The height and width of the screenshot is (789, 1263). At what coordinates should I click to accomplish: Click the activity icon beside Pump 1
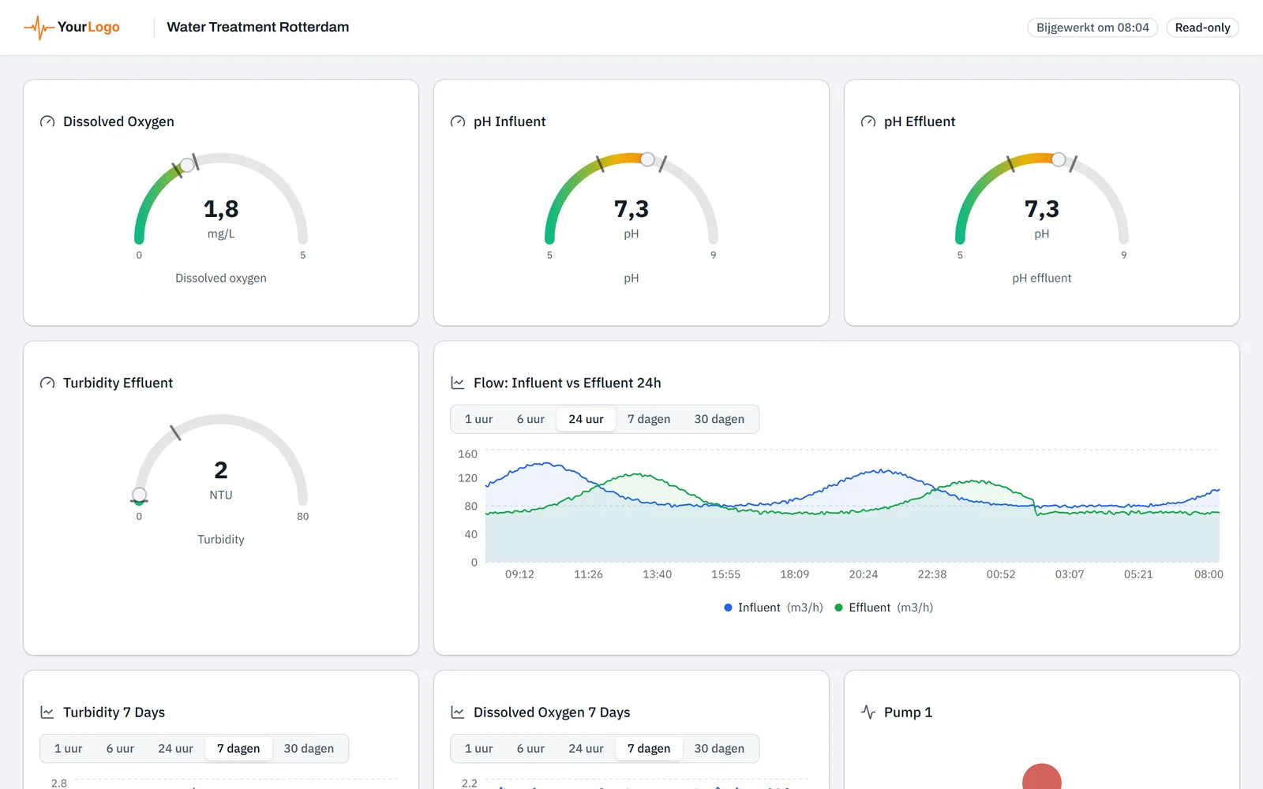click(x=868, y=712)
